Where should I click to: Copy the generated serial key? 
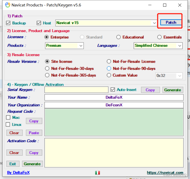coord(150,90)
